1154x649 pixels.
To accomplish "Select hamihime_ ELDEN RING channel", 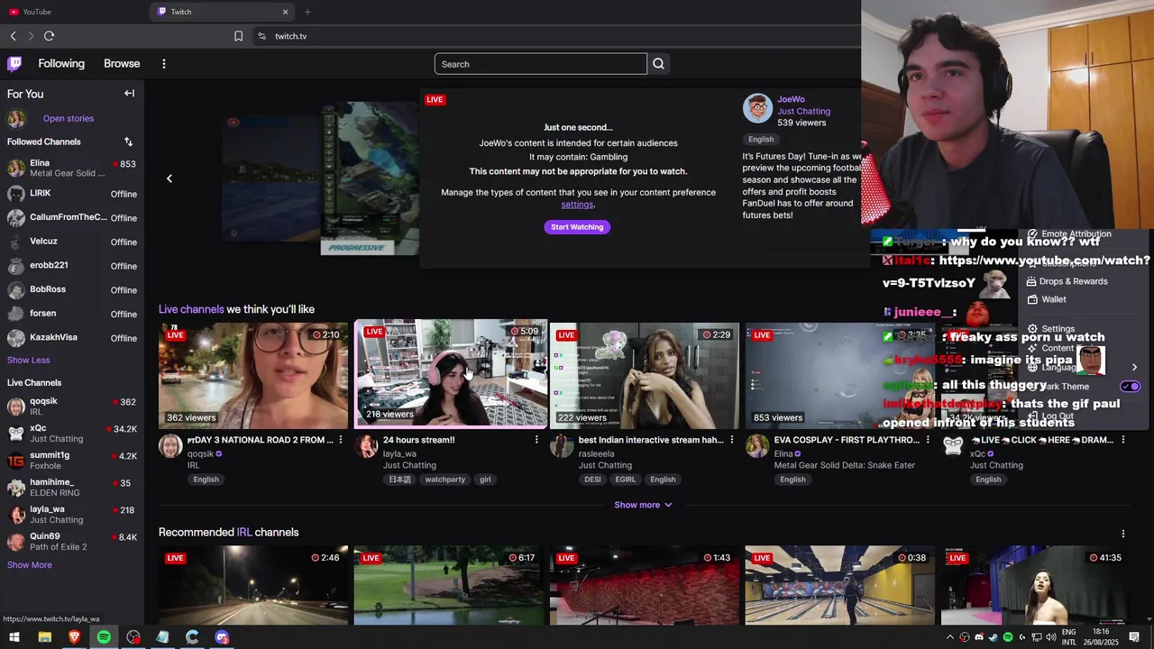I will [72, 488].
